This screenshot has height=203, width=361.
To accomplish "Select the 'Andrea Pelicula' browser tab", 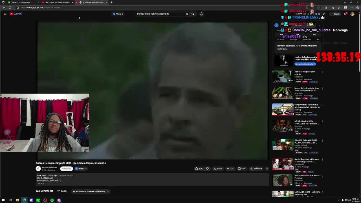I will [91, 2].
